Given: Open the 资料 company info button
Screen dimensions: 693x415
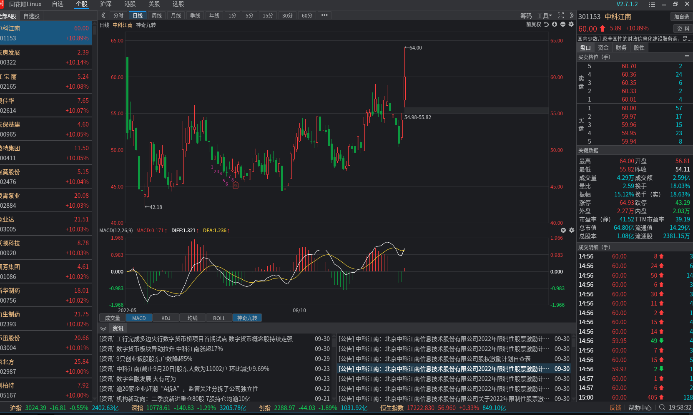Looking at the screenshot, I should coord(683,29).
